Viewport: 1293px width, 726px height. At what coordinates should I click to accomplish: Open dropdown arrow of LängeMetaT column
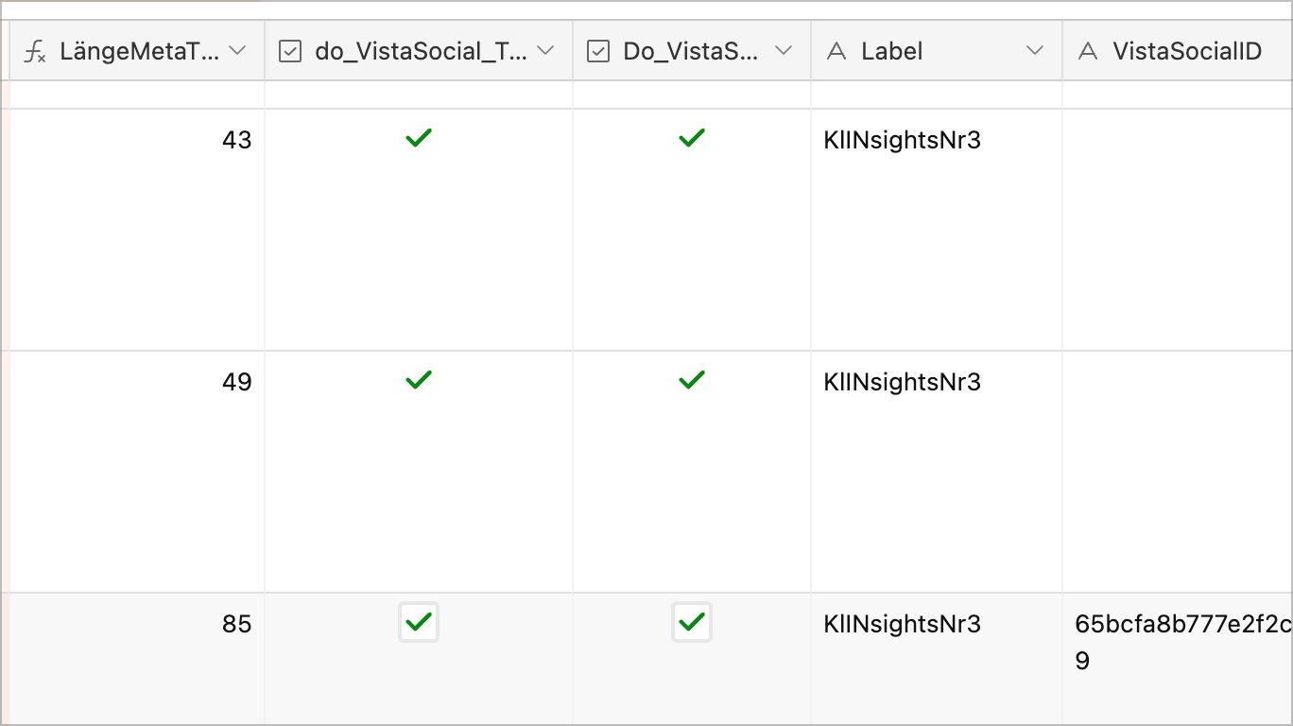pos(238,51)
